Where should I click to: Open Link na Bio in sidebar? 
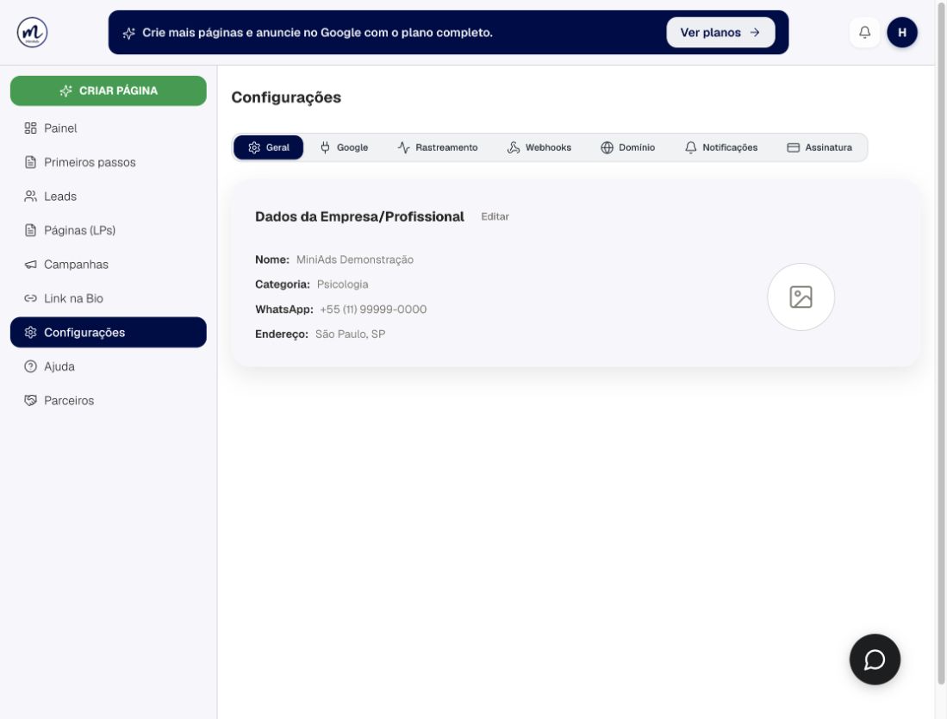pos(108,298)
